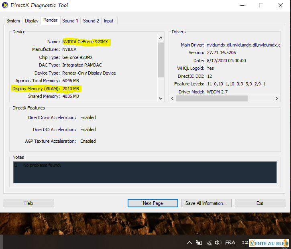Screen dimensions: 291x249
Task: Switch to the Display tab
Action: coord(31,21)
